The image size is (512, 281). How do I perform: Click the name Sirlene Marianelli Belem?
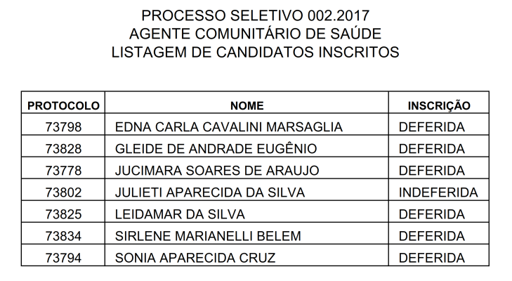(208, 236)
